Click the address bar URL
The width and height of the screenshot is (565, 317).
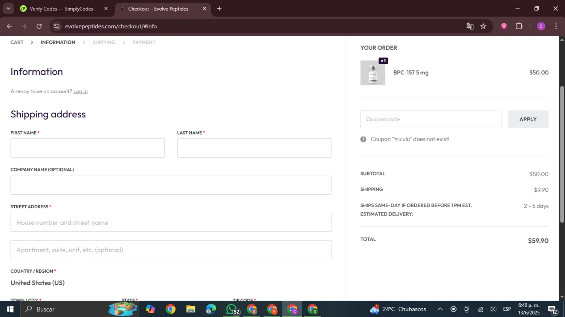tap(111, 26)
